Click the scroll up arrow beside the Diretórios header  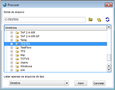coord(109,27)
